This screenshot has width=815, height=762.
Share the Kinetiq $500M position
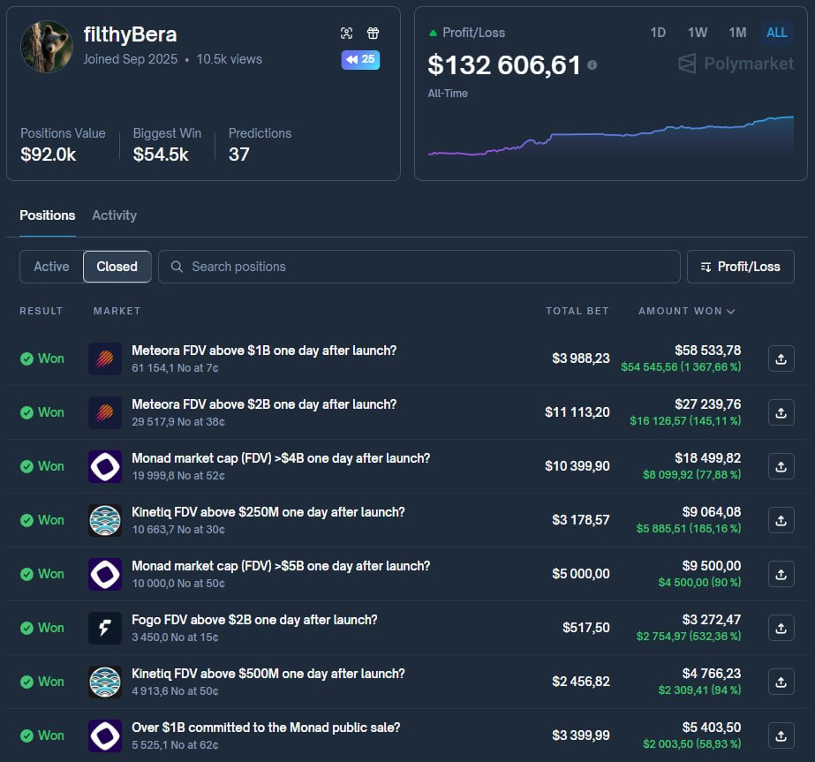[x=781, y=682]
